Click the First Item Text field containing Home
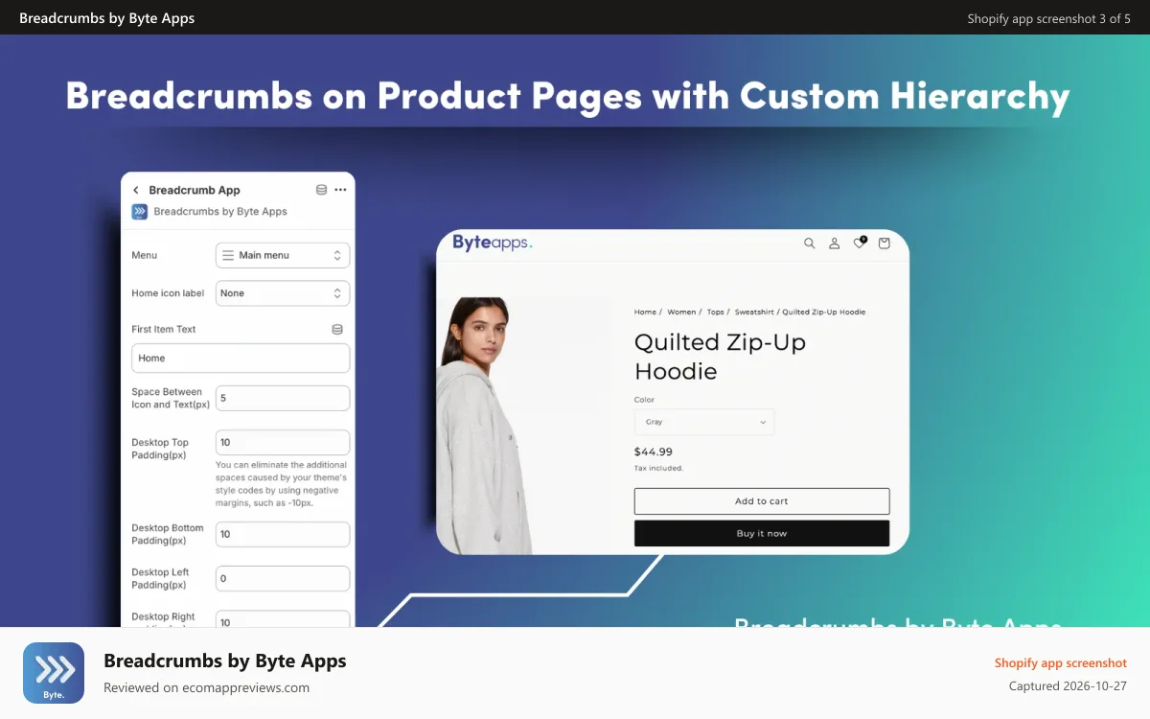This screenshot has width=1150, height=719. coord(241,358)
